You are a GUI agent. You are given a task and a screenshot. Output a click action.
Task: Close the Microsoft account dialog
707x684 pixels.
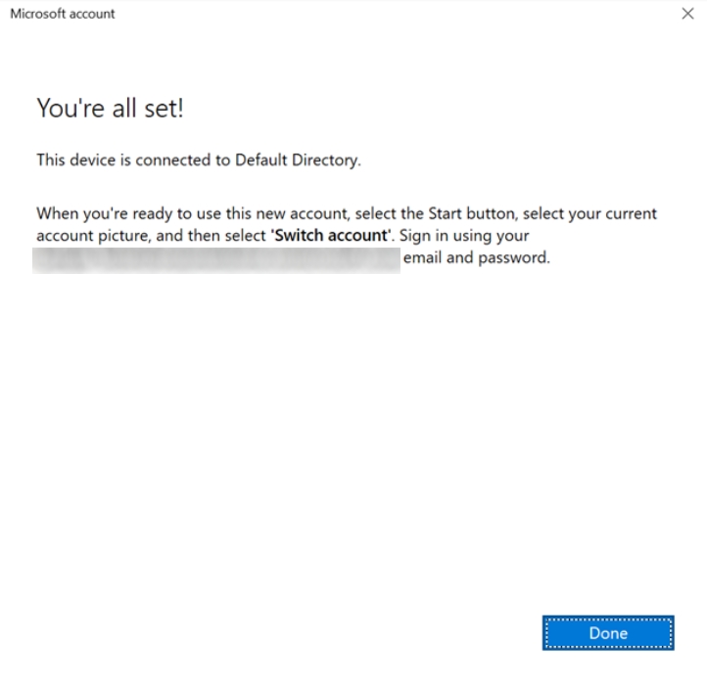click(x=686, y=15)
